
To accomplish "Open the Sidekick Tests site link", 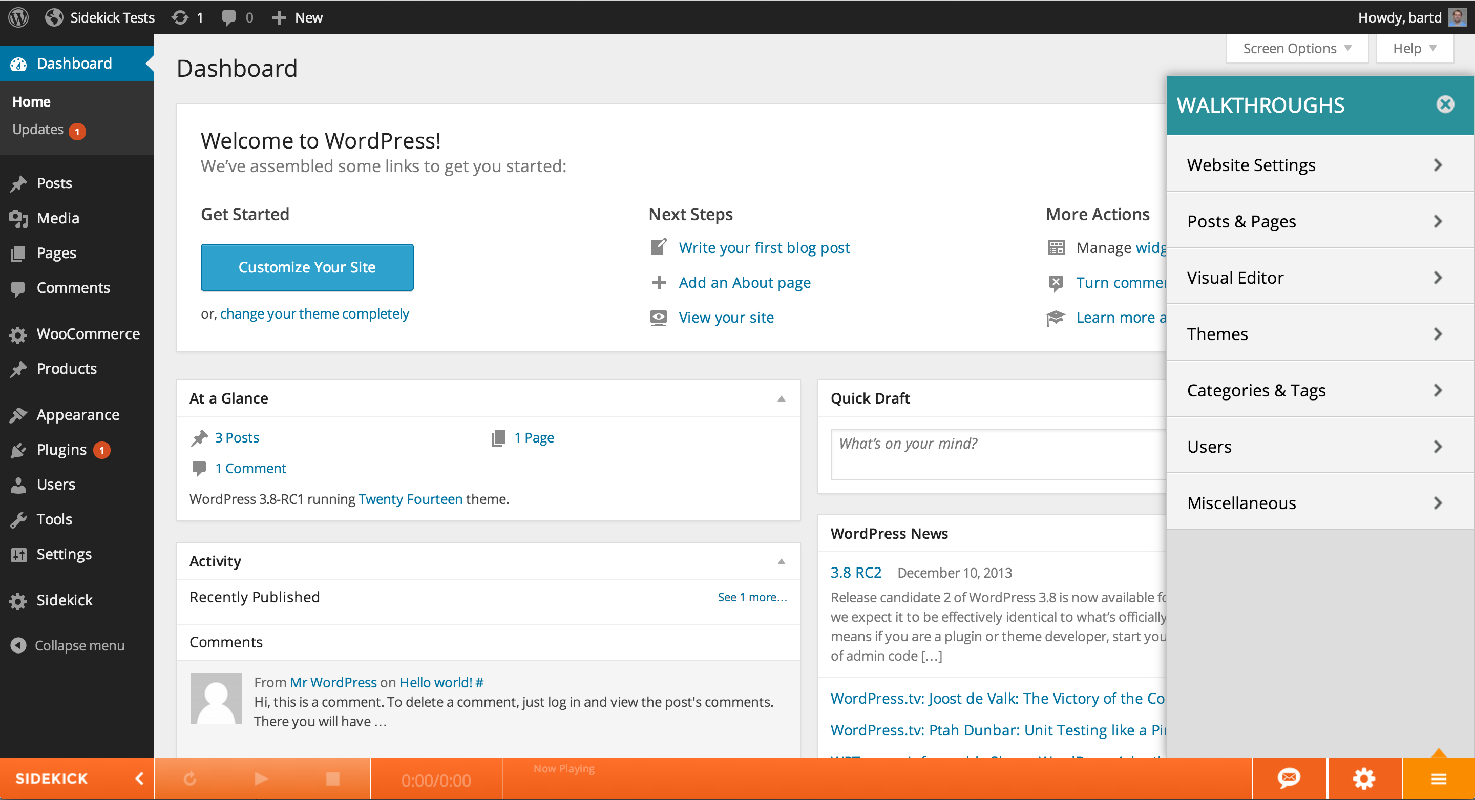I will [100, 17].
